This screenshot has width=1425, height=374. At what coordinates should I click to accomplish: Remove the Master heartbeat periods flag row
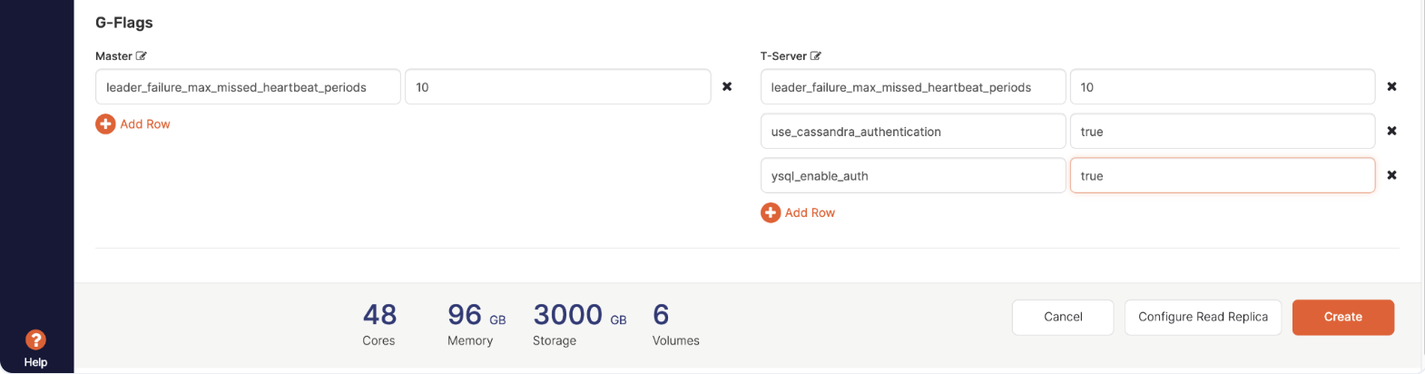tap(727, 87)
